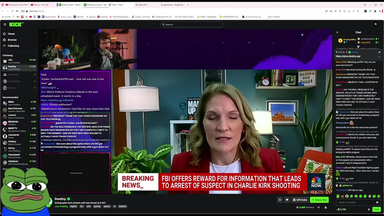Open the offline Amplified channel
The image size is (384, 216).
tap(19, 74)
